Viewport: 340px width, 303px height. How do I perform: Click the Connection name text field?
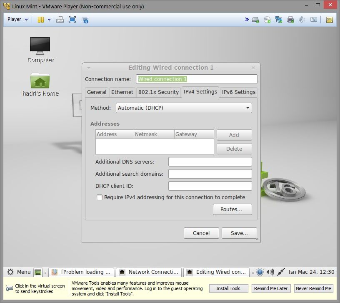tap(196, 79)
